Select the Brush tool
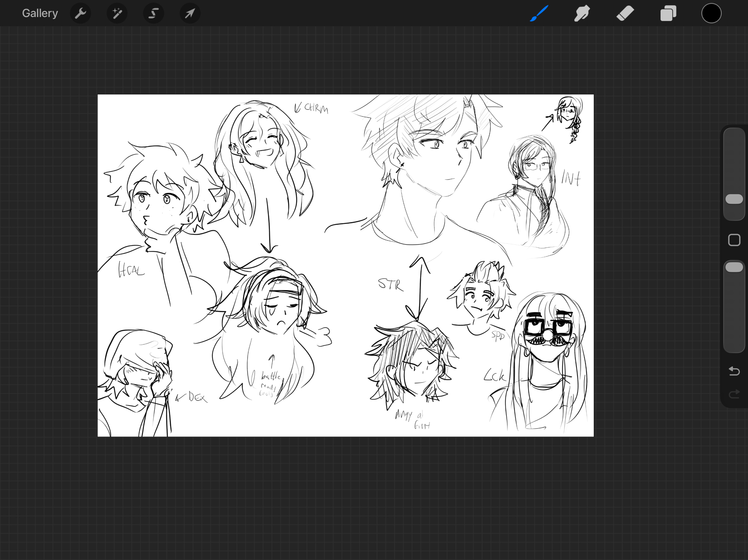This screenshot has height=560, width=748. point(539,13)
